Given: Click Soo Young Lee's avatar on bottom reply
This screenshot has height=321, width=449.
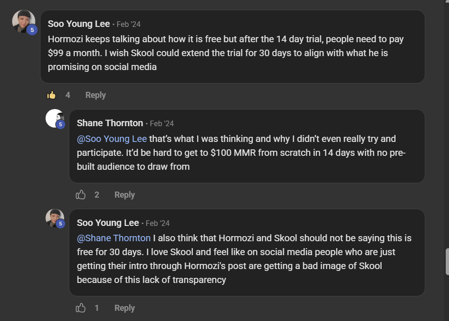Looking at the screenshot, I should pos(54,218).
